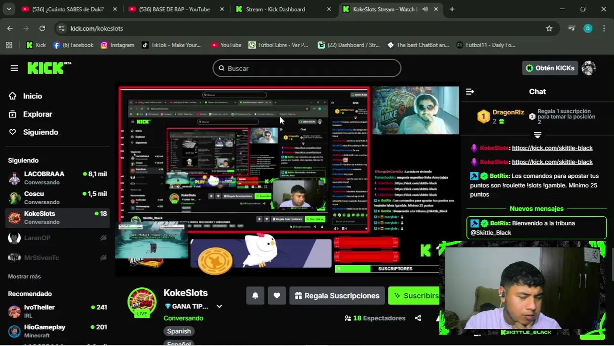The image size is (614, 346).
Task: Click the 18 Espectadores viewer count
Action: pos(375,318)
